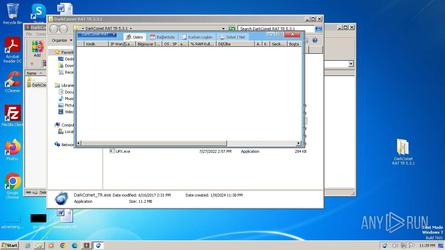The width and height of the screenshot is (445, 250).
Task: Click the Explorer Forward navigation button
Action: point(63,29)
